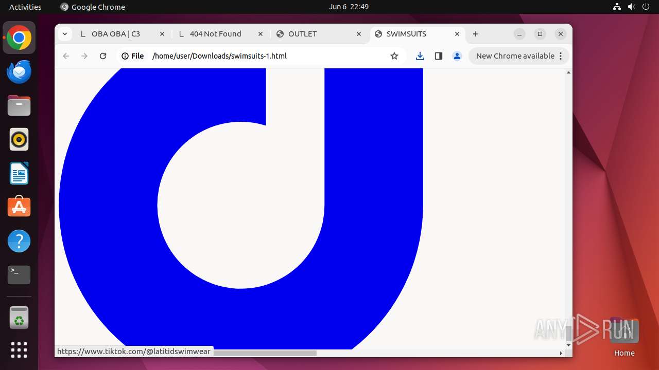Click the blue TikTok logo link
The height and width of the screenshot is (370, 659).
click(241, 208)
